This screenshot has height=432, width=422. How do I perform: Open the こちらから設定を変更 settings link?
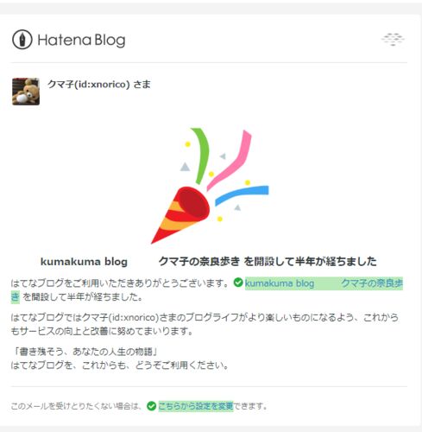tap(196, 406)
